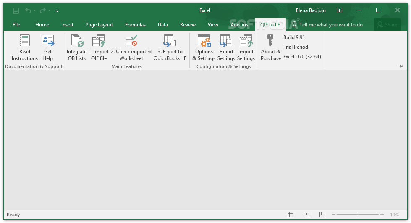The width and height of the screenshot is (411, 223).
Task: Open Export Settings
Action: tap(226, 48)
